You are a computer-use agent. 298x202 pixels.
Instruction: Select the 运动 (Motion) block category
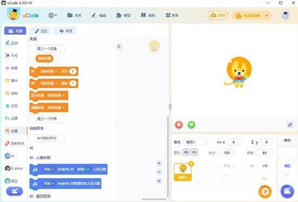(12, 43)
